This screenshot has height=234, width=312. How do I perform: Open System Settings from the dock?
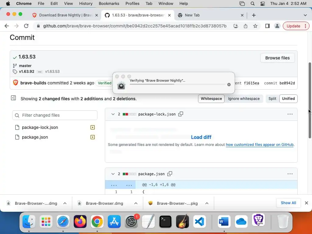tap(131, 222)
